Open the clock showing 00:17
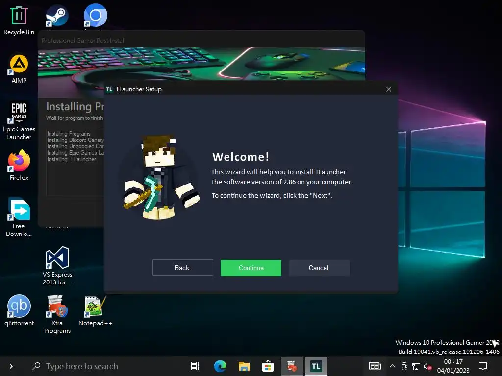Screen dimensions: 502x376 coord(453,366)
